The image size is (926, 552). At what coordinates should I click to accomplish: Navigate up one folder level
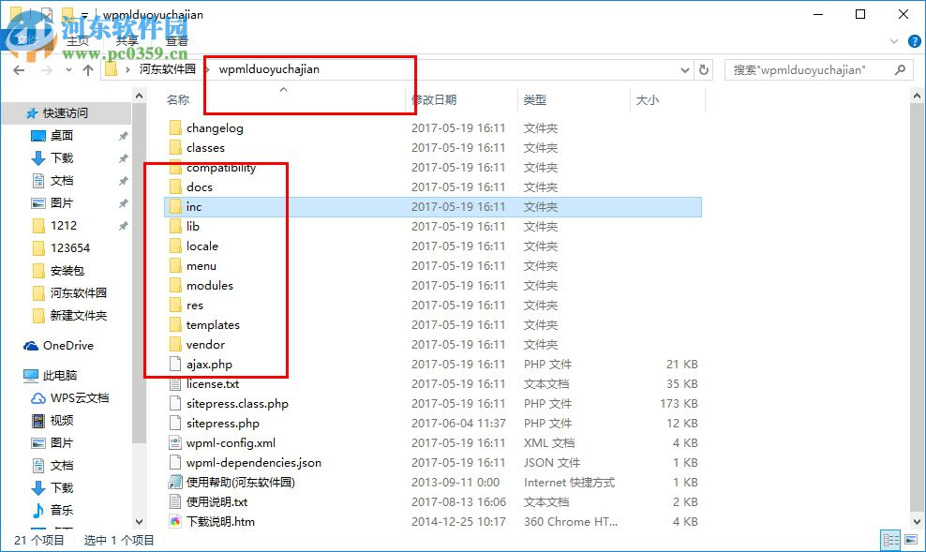pyautogui.click(x=88, y=69)
